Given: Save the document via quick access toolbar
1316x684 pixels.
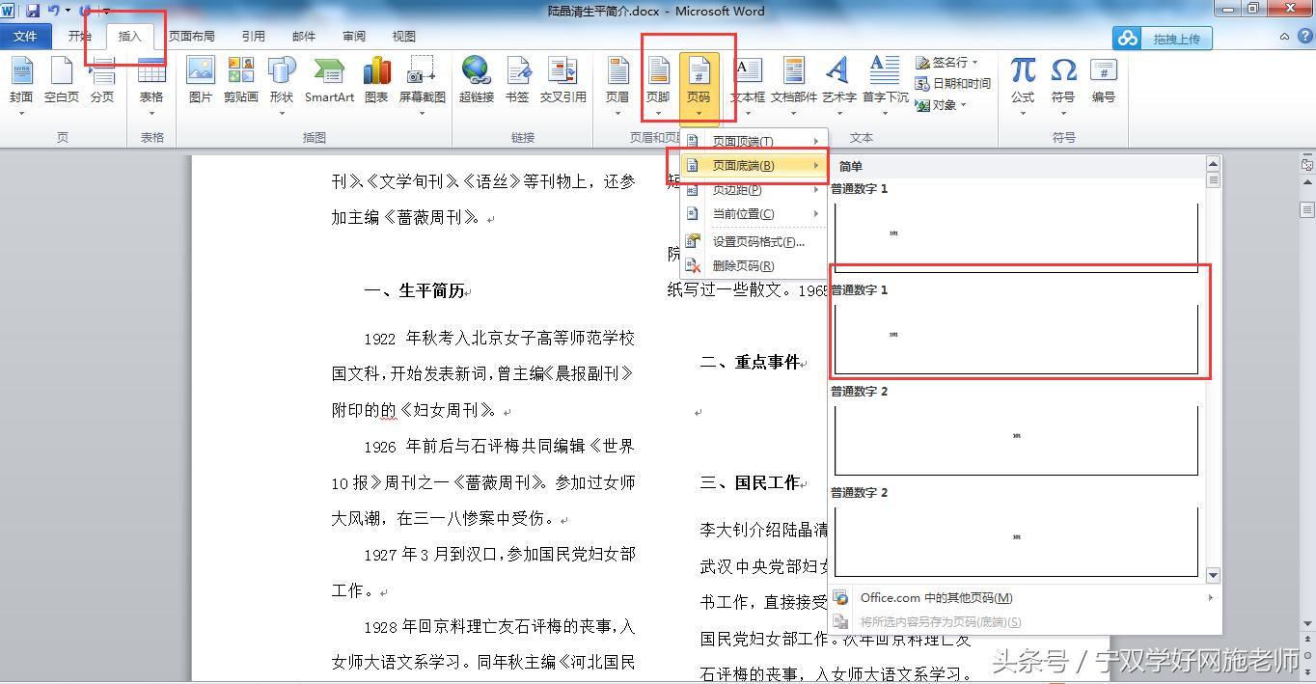Looking at the screenshot, I should click(x=32, y=10).
